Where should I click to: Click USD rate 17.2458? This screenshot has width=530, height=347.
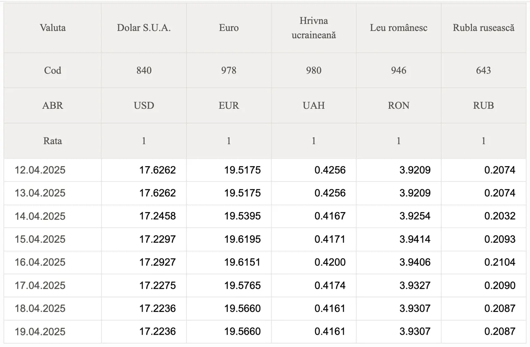click(x=157, y=216)
